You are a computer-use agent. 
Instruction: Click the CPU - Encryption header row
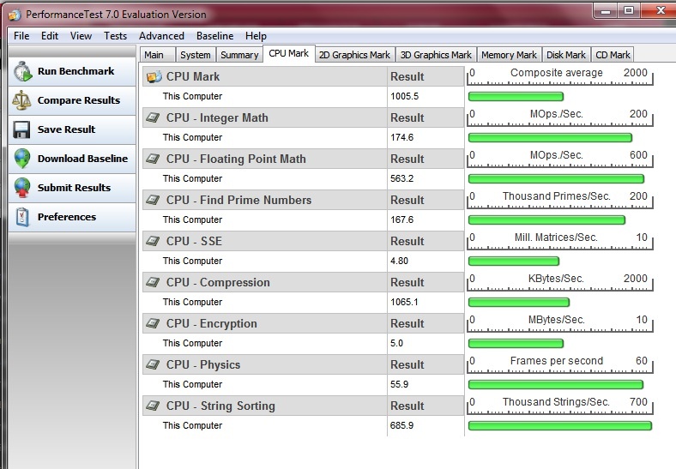pos(303,323)
